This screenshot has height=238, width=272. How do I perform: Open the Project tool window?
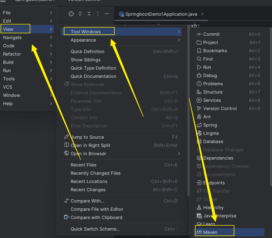tap(229, 42)
